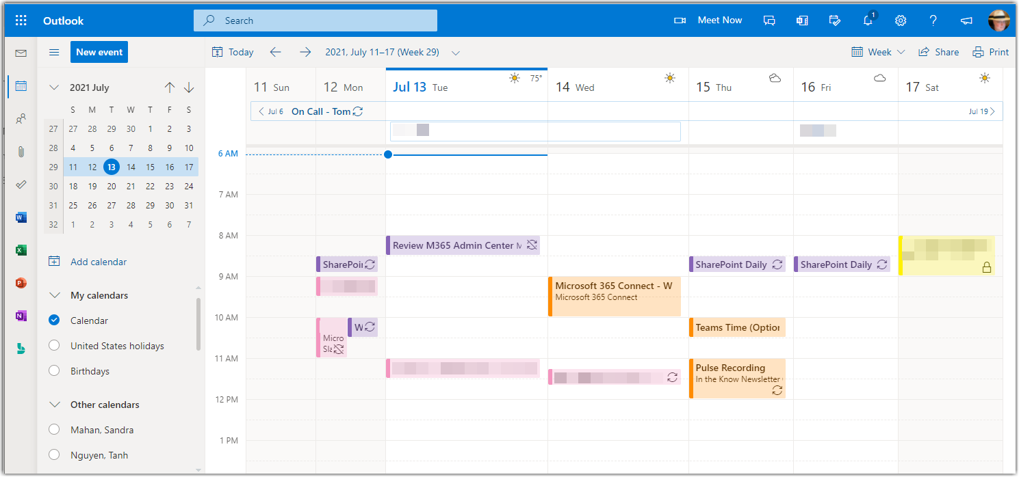Open the Settings gear
The height and width of the screenshot is (477, 1019).
click(x=900, y=20)
